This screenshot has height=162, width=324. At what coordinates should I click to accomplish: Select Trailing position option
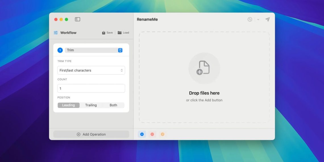pyautogui.click(x=91, y=105)
